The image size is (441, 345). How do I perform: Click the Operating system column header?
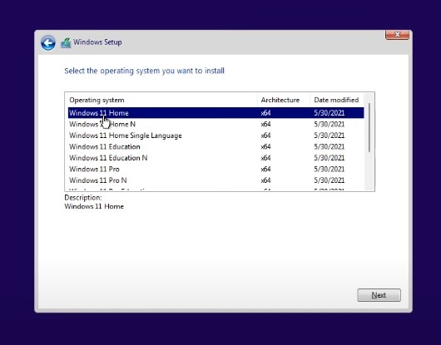(161, 100)
